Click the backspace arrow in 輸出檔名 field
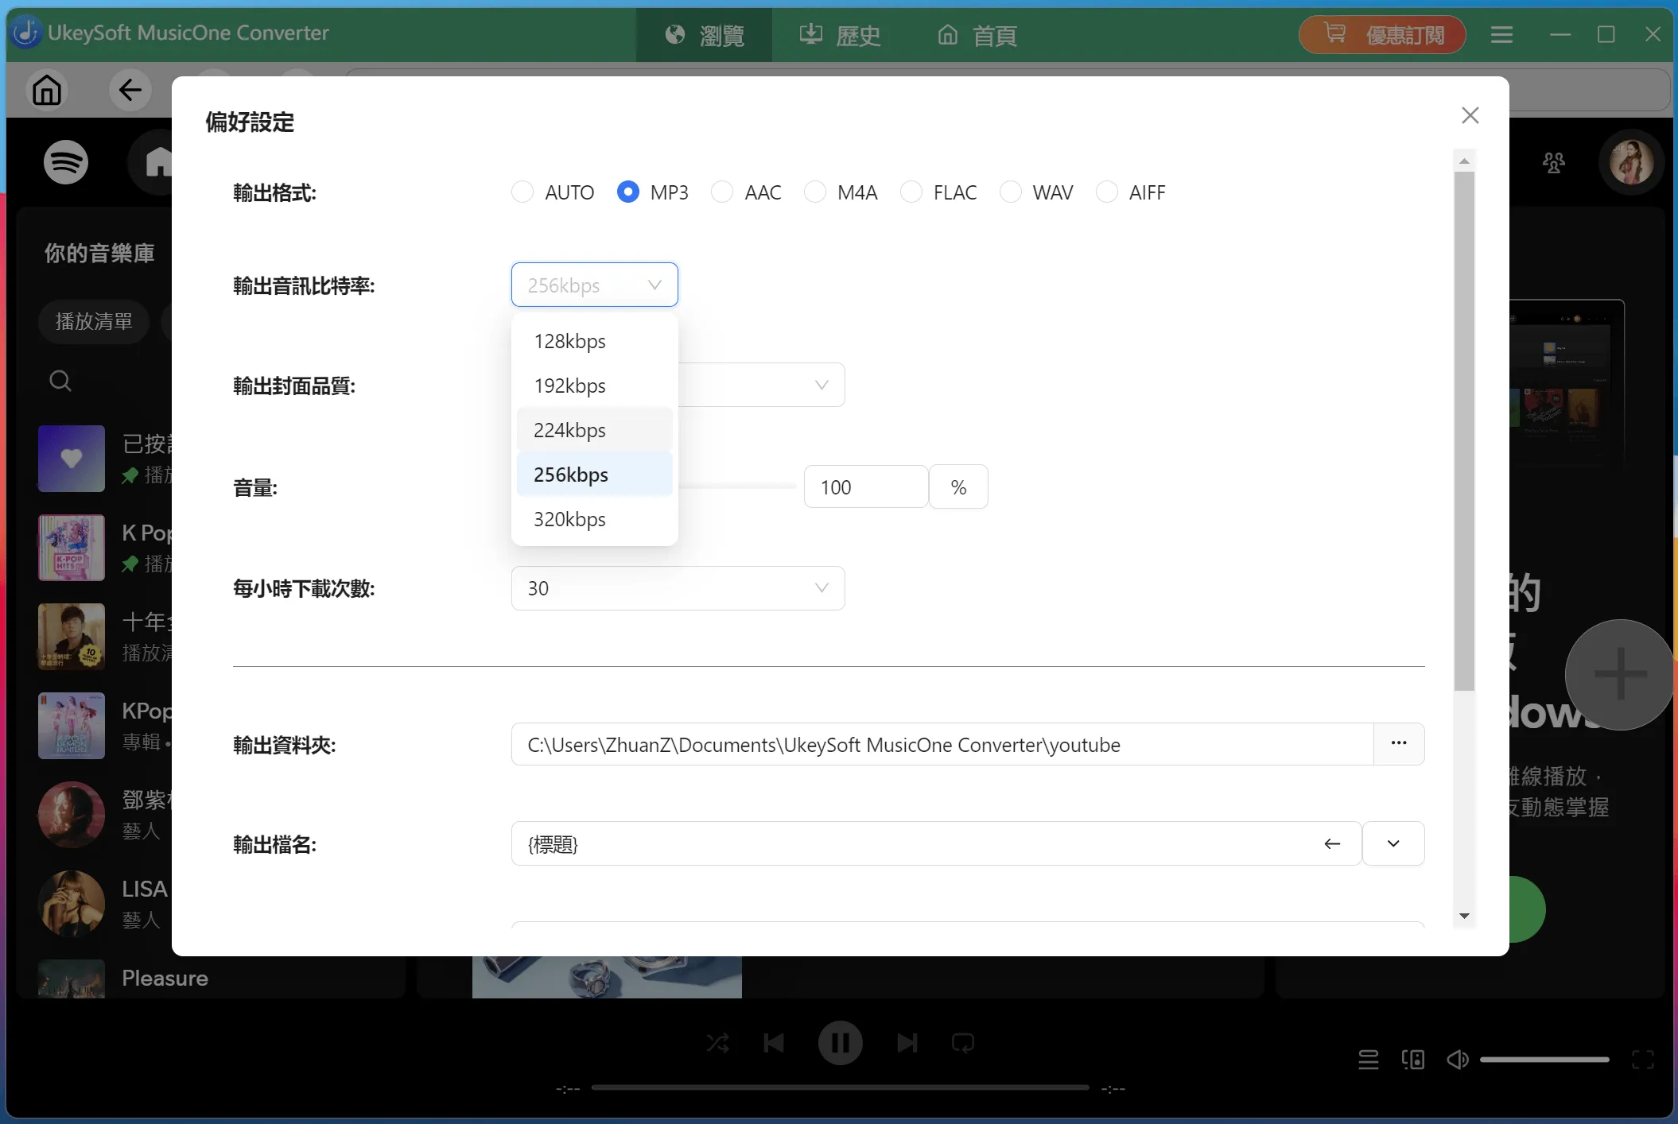The image size is (1678, 1124). click(x=1332, y=843)
